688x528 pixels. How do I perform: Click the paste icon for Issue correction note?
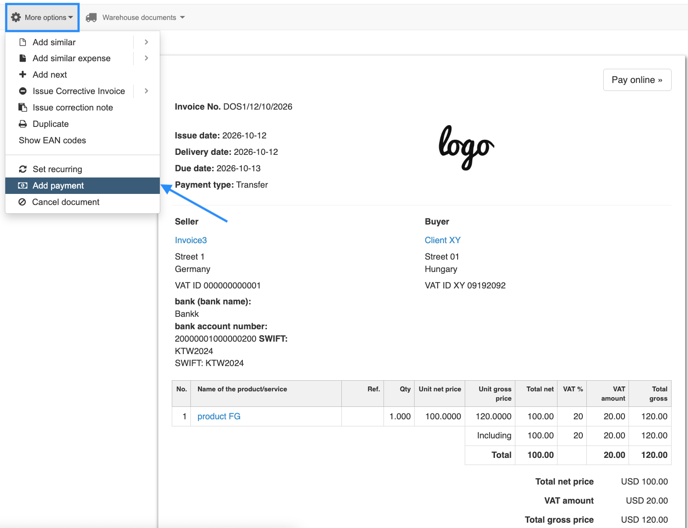click(23, 107)
